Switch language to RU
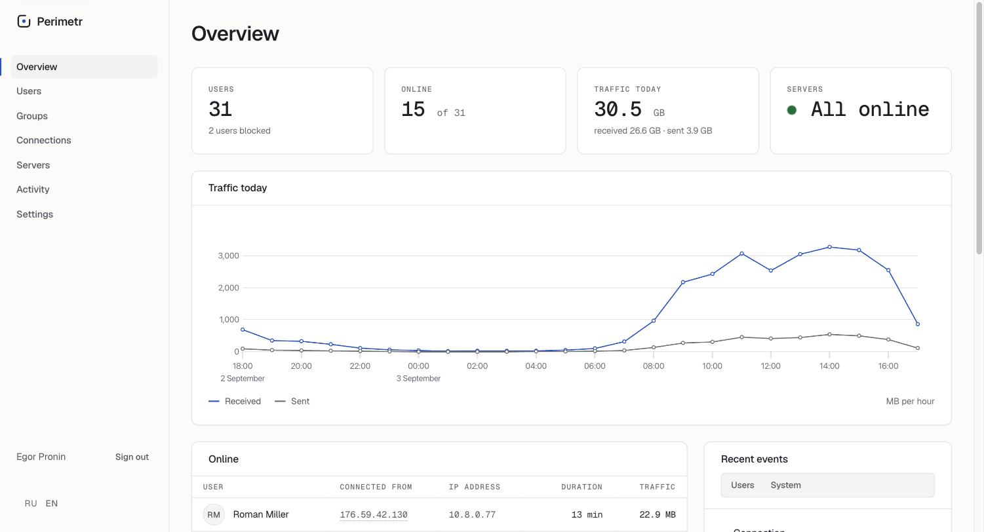 [31, 503]
